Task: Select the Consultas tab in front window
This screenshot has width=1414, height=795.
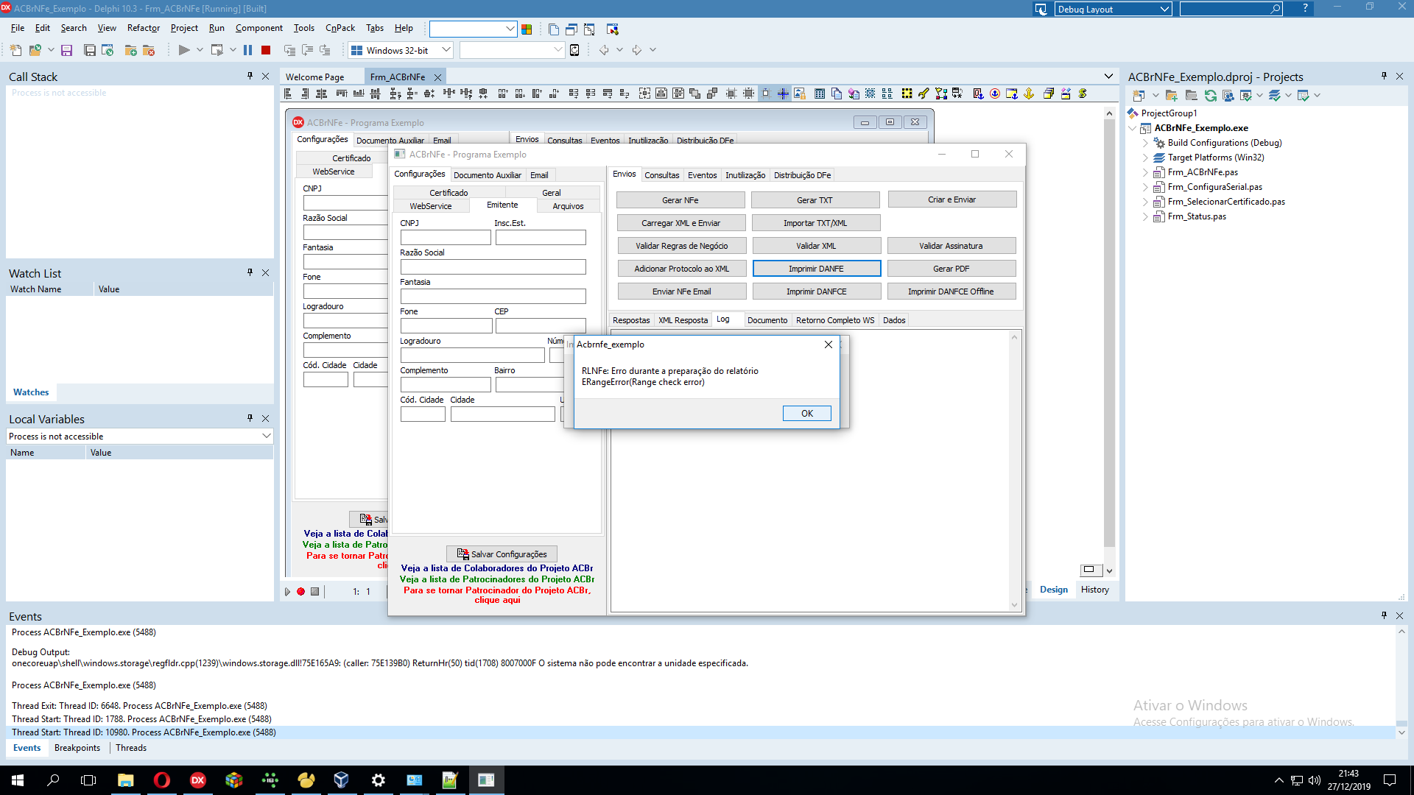Action: [x=661, y=175]
